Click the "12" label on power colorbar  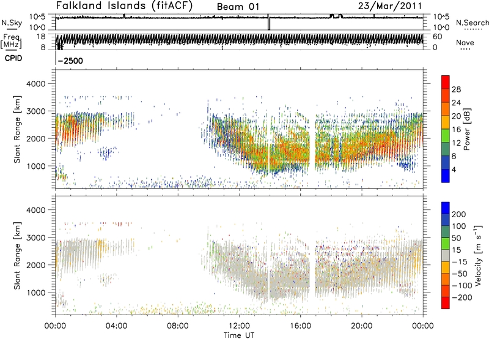click(456, 143)
